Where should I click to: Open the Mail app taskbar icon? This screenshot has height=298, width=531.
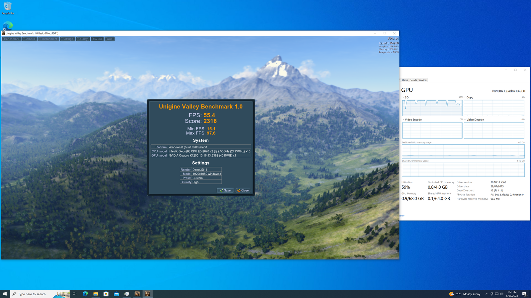click(116, 294)
